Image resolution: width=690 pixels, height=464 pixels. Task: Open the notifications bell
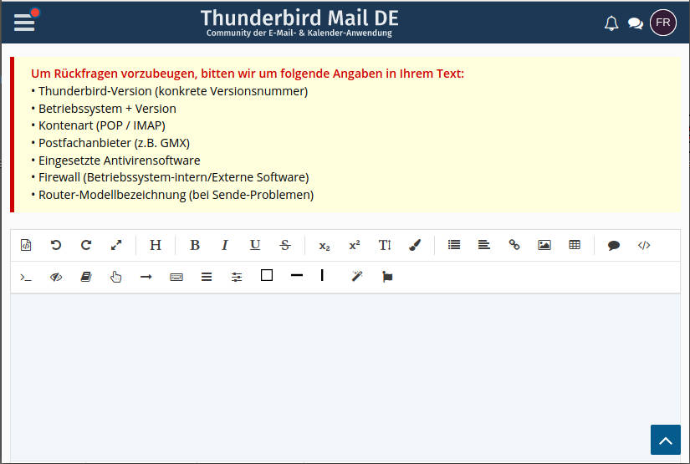point(611,23)
